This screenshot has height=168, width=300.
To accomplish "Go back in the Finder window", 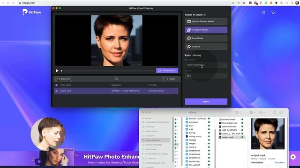I will click(x=179, y=112).
